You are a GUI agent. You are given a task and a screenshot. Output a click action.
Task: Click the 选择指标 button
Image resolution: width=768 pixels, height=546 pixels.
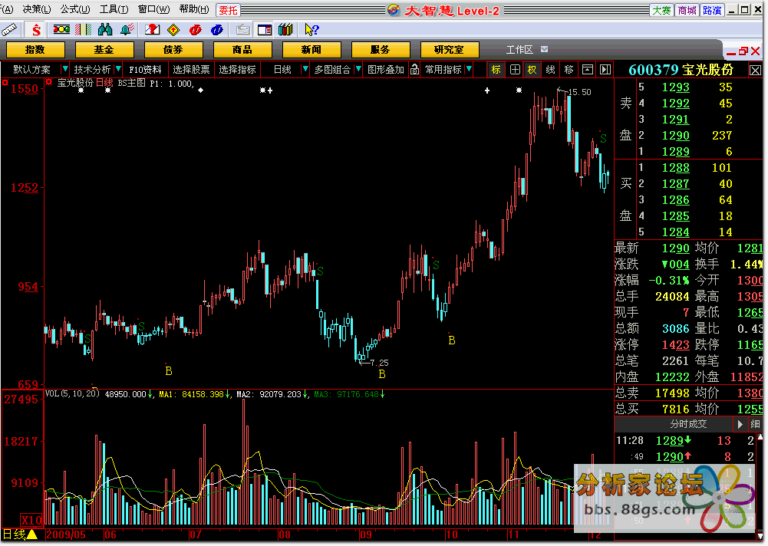238,70
